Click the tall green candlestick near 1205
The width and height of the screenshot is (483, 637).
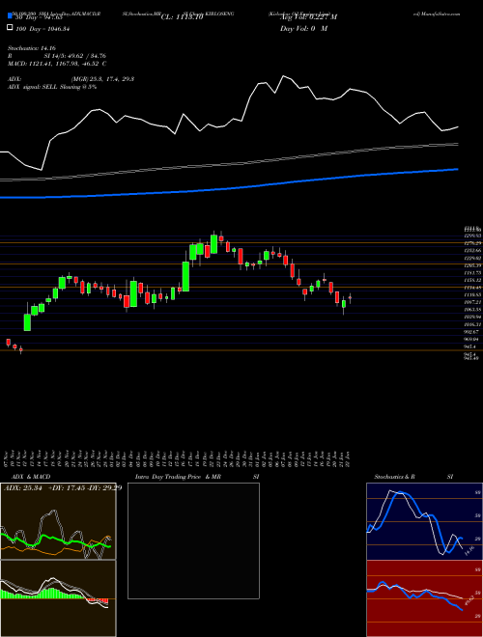(185, 276)
